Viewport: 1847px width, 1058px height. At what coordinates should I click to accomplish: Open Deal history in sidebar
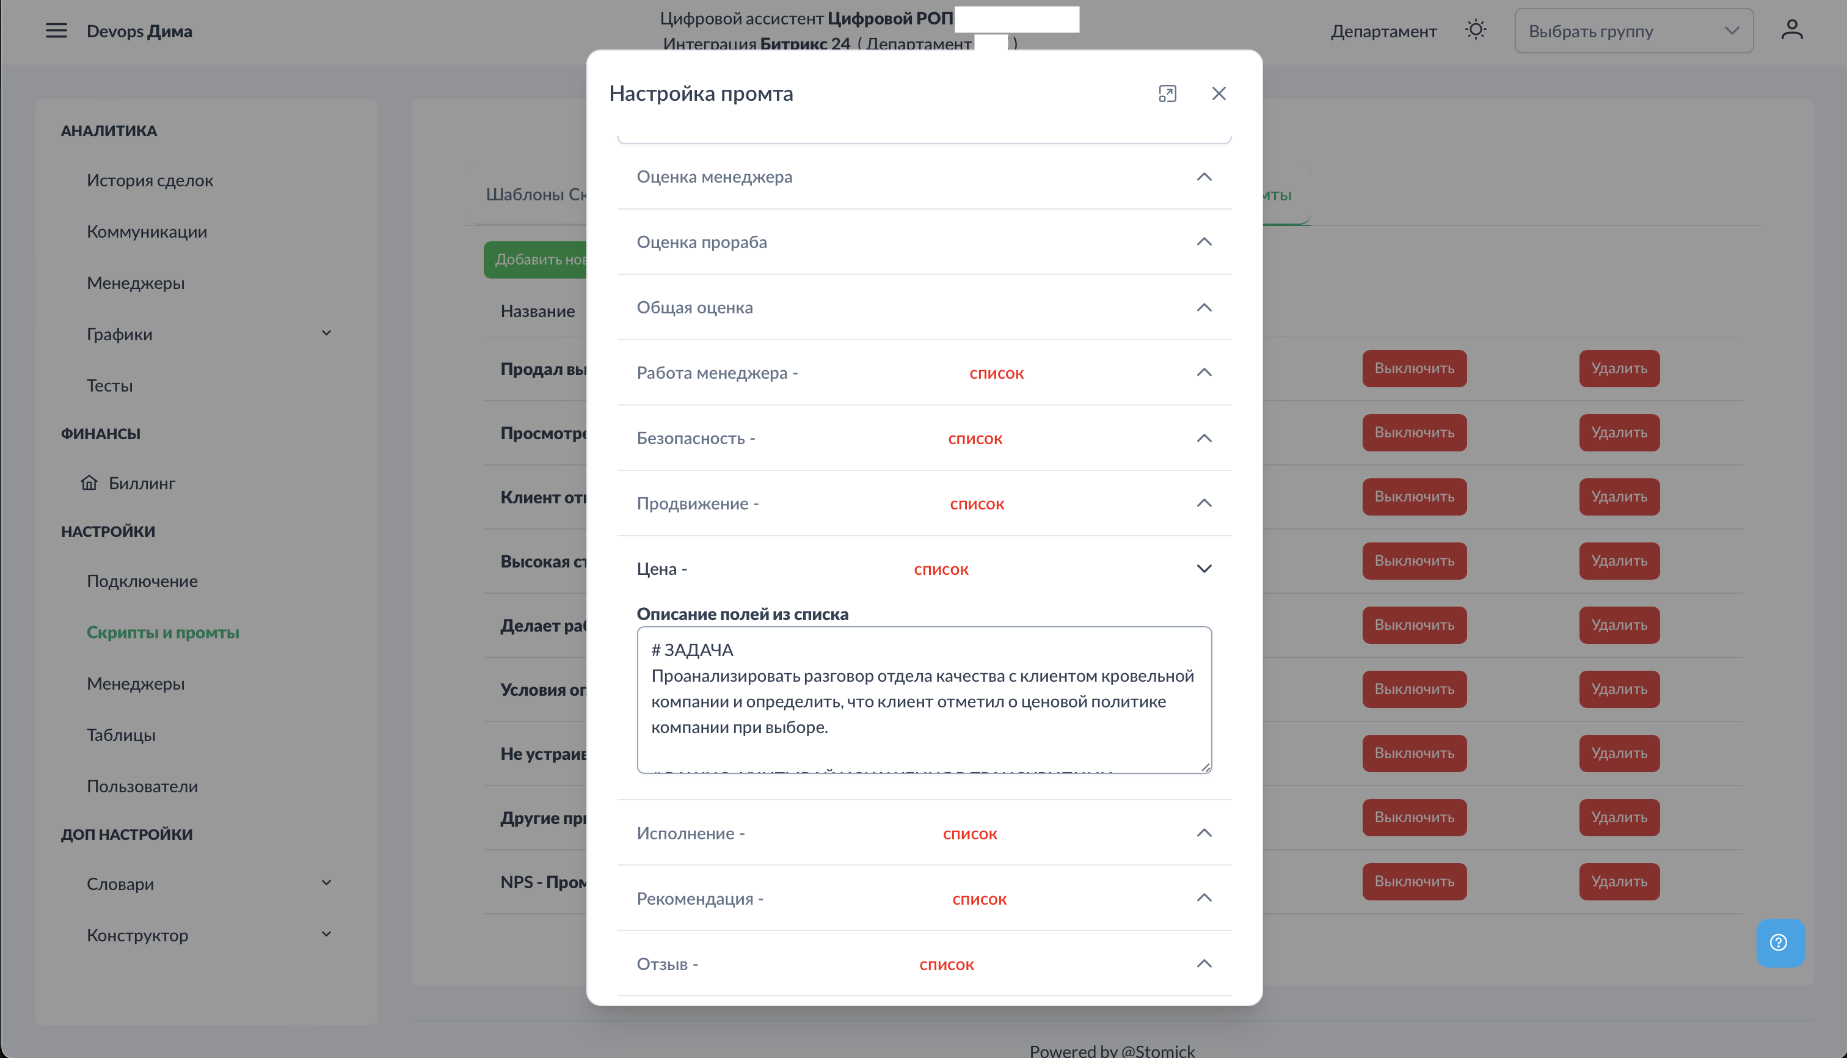point(150,180)
